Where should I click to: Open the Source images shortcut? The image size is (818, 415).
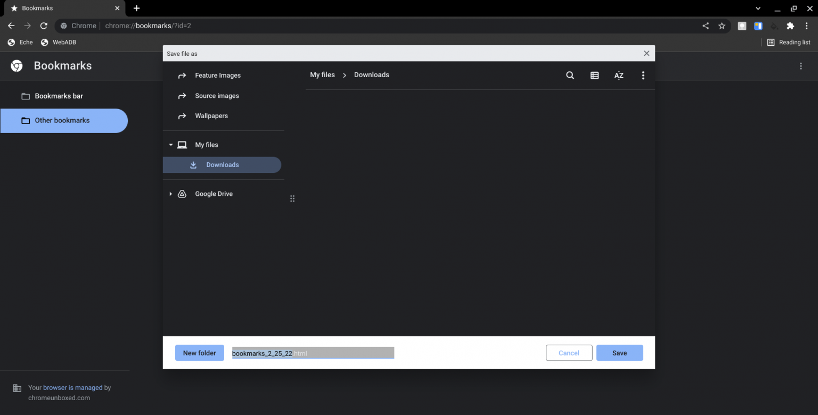[216, 96]
